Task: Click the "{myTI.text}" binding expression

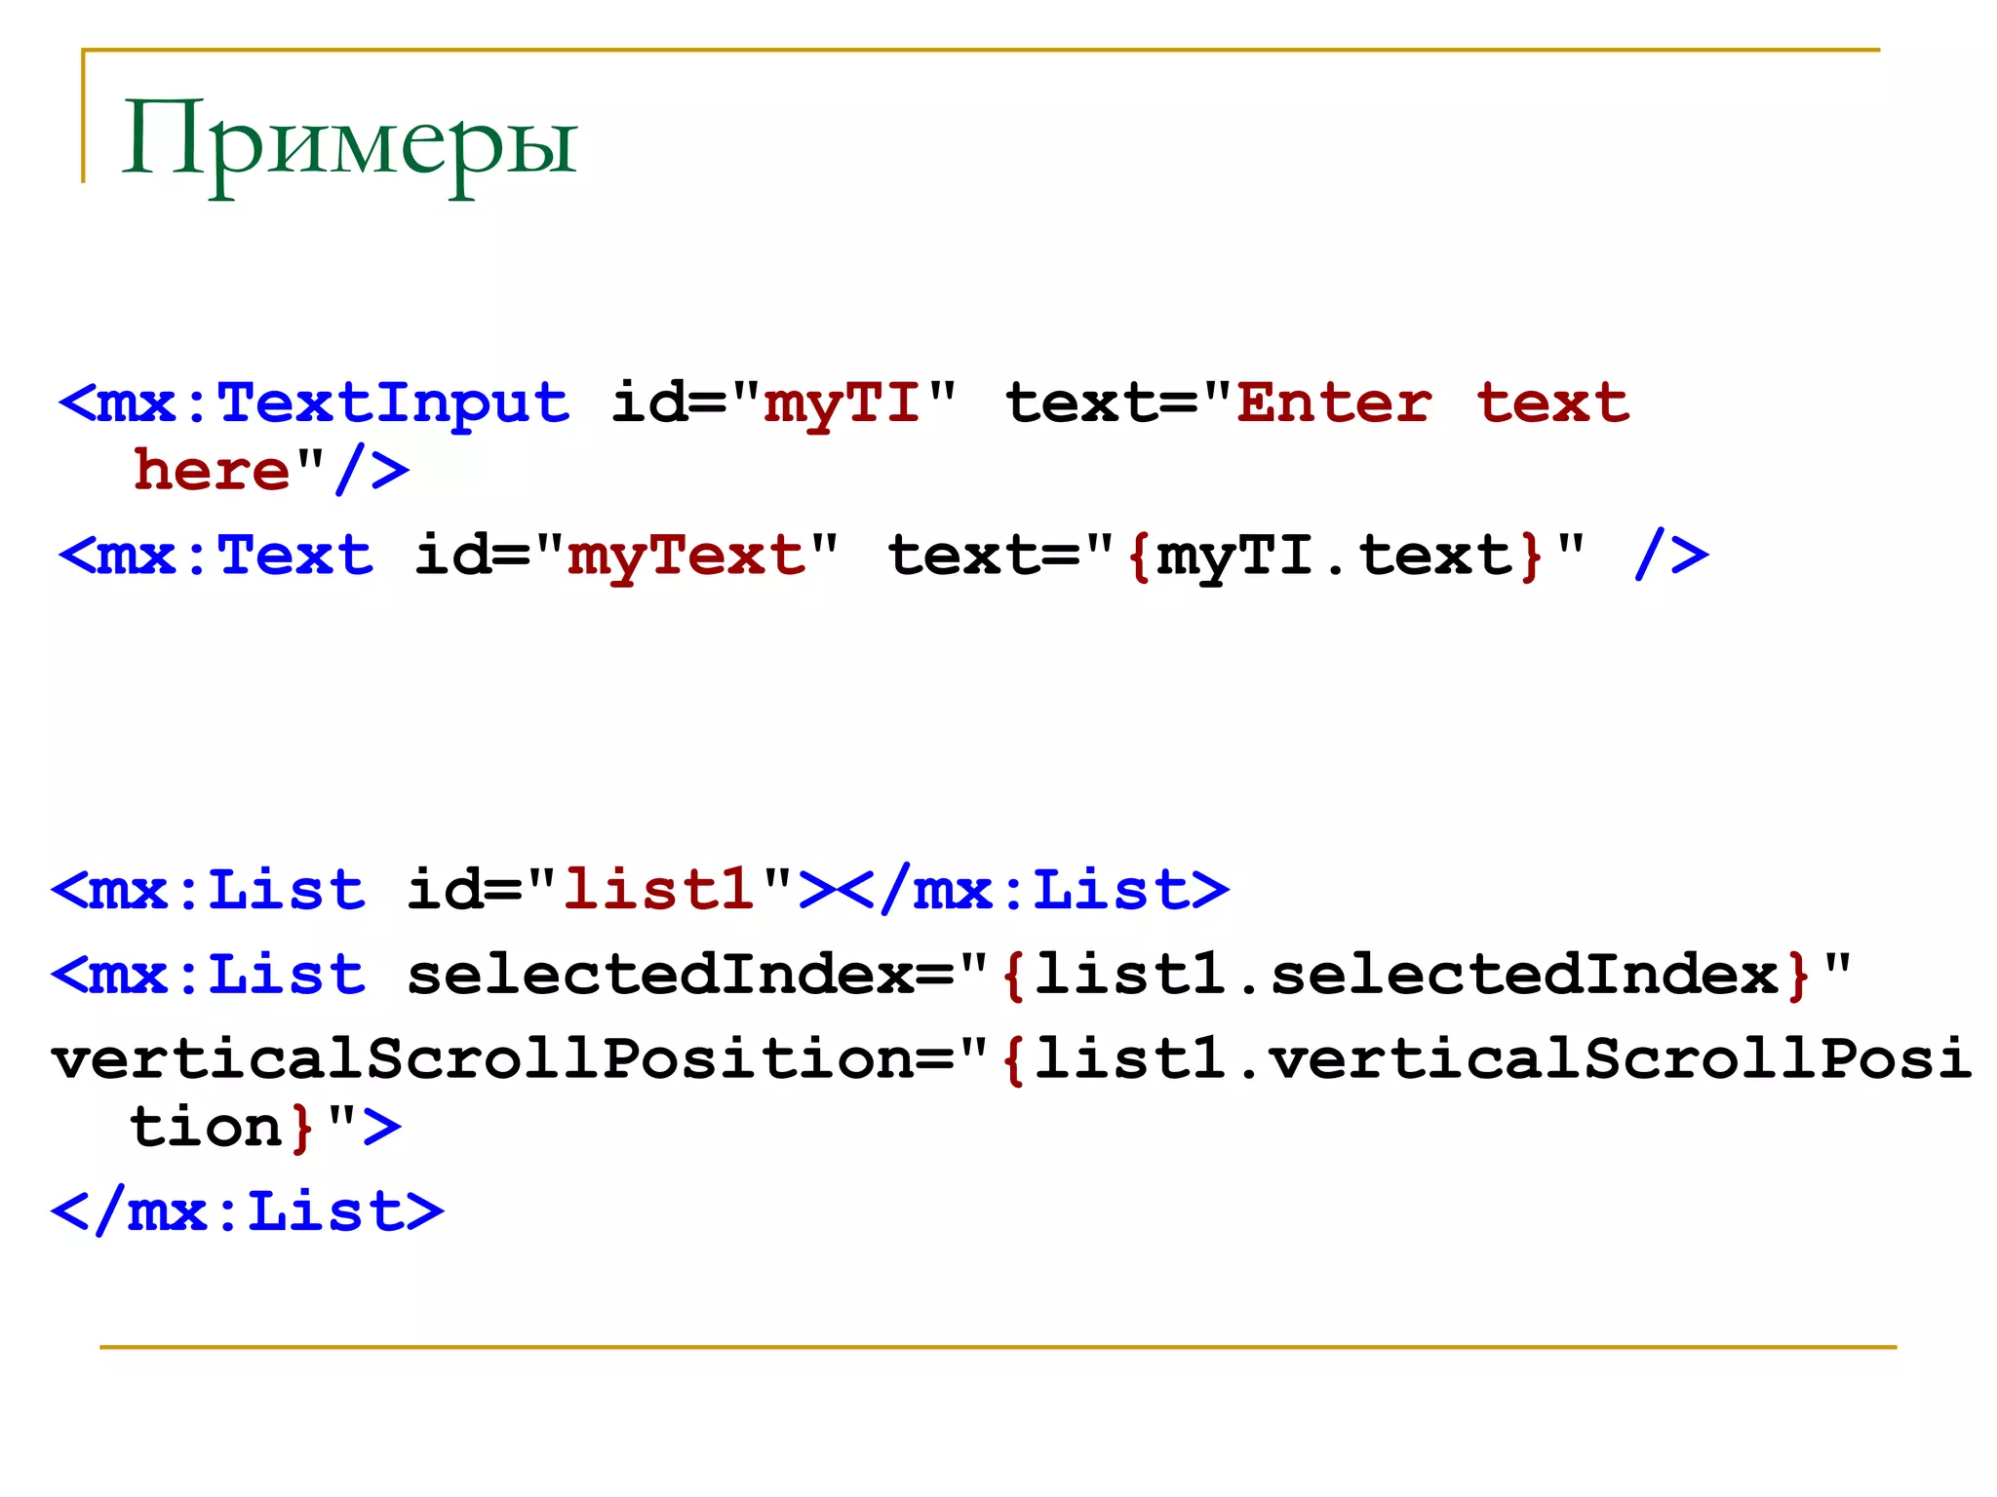Action: click(1335, 557)
